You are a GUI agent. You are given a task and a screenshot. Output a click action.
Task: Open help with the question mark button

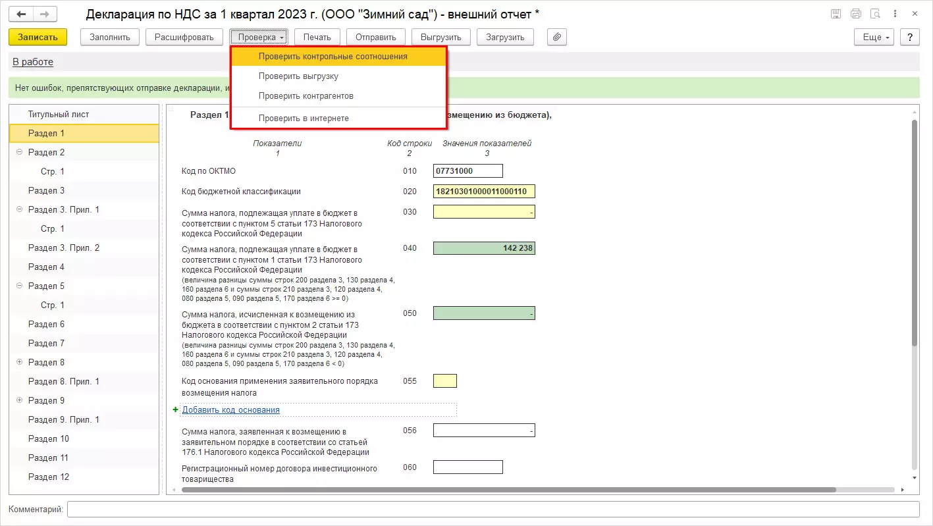[x=909, y=38]
